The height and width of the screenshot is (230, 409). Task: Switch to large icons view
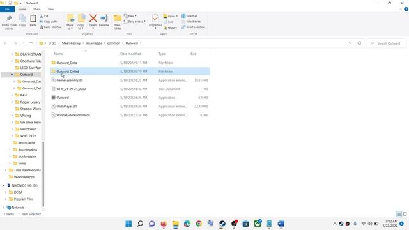pyautogui.click(x=405, y=214)
